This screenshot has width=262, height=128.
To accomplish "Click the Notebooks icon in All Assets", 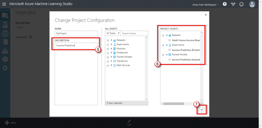I will (114, 53).
